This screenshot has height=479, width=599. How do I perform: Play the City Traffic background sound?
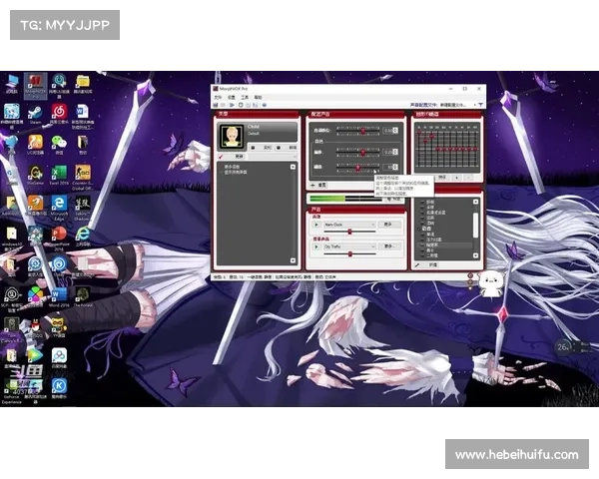tap(316, 246)
